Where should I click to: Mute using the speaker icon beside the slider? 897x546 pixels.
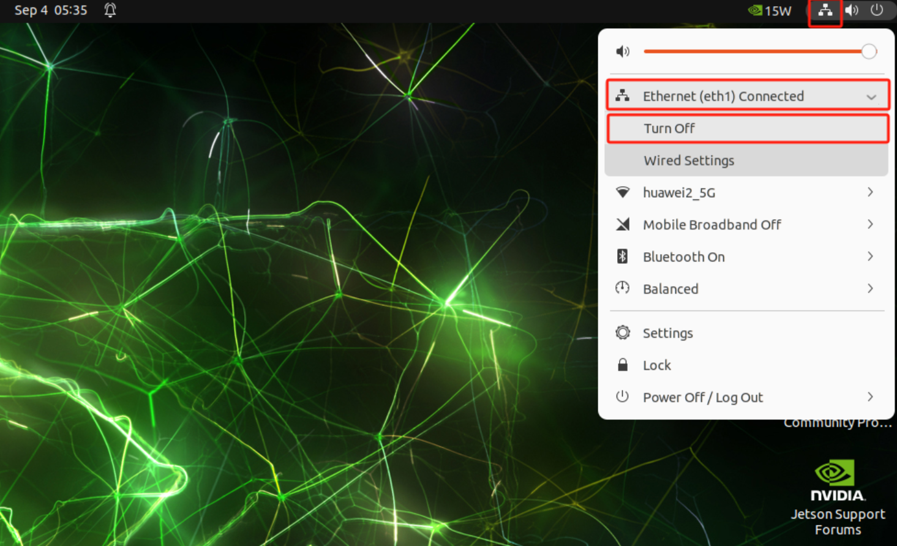pyautogui.click(x=623, y=51)
